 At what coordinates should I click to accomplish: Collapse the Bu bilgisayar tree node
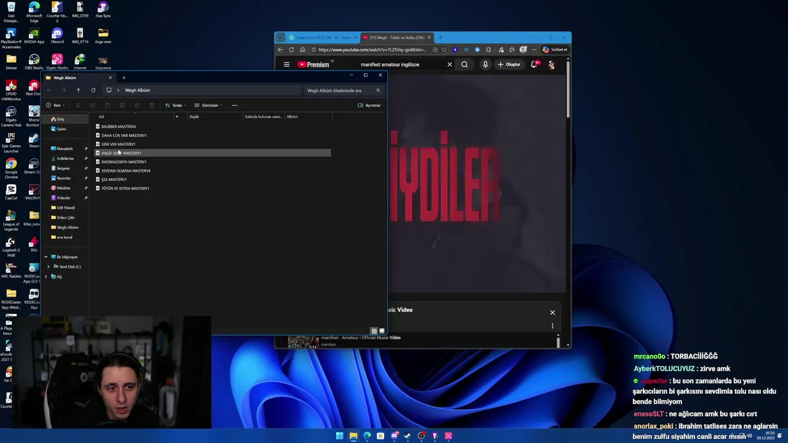pyautogui.click(x=46, y=257)
